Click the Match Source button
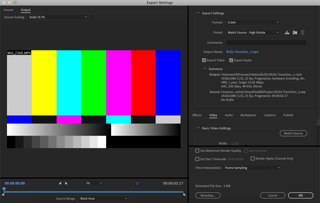Image resolution: width=320 pixels, height=203 pixels. point(293,133)
